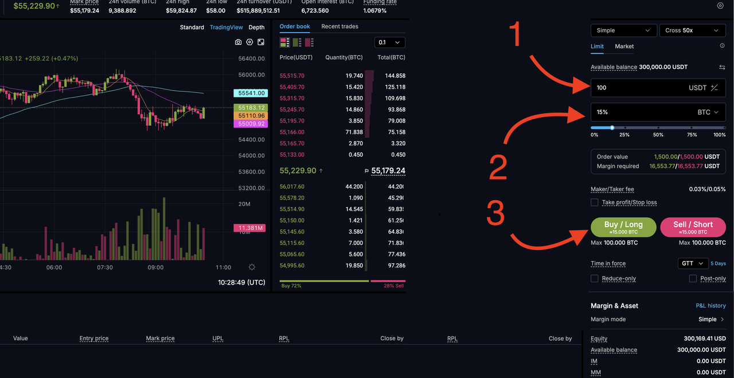Set quantity slider to 25% mark
734x378 pixels.
pos(625,128)
